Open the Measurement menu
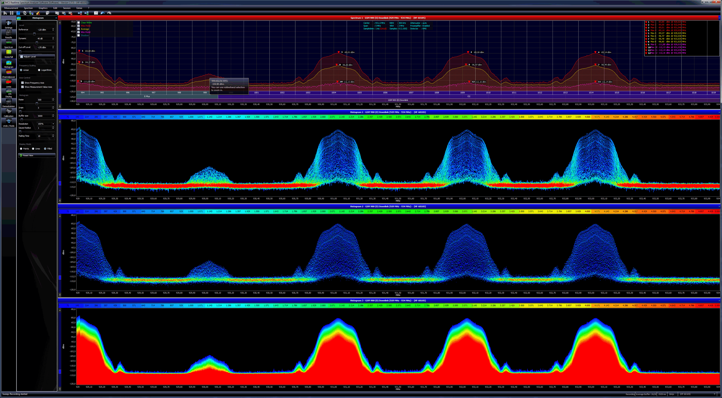 11,8
